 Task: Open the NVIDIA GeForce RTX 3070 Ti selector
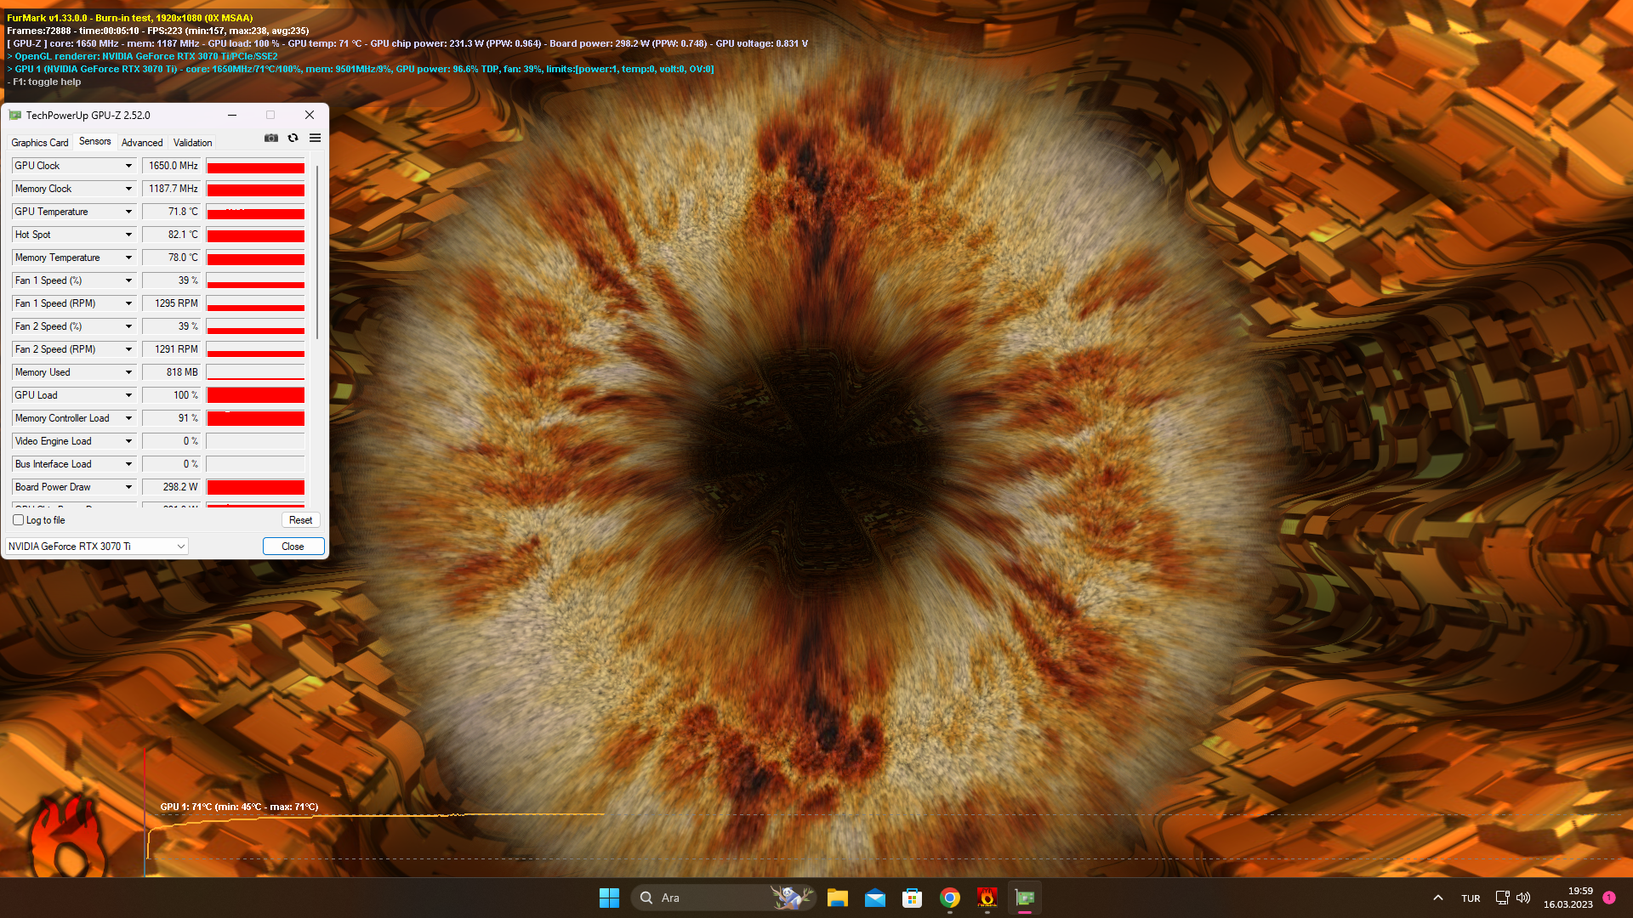pos(97,547)
